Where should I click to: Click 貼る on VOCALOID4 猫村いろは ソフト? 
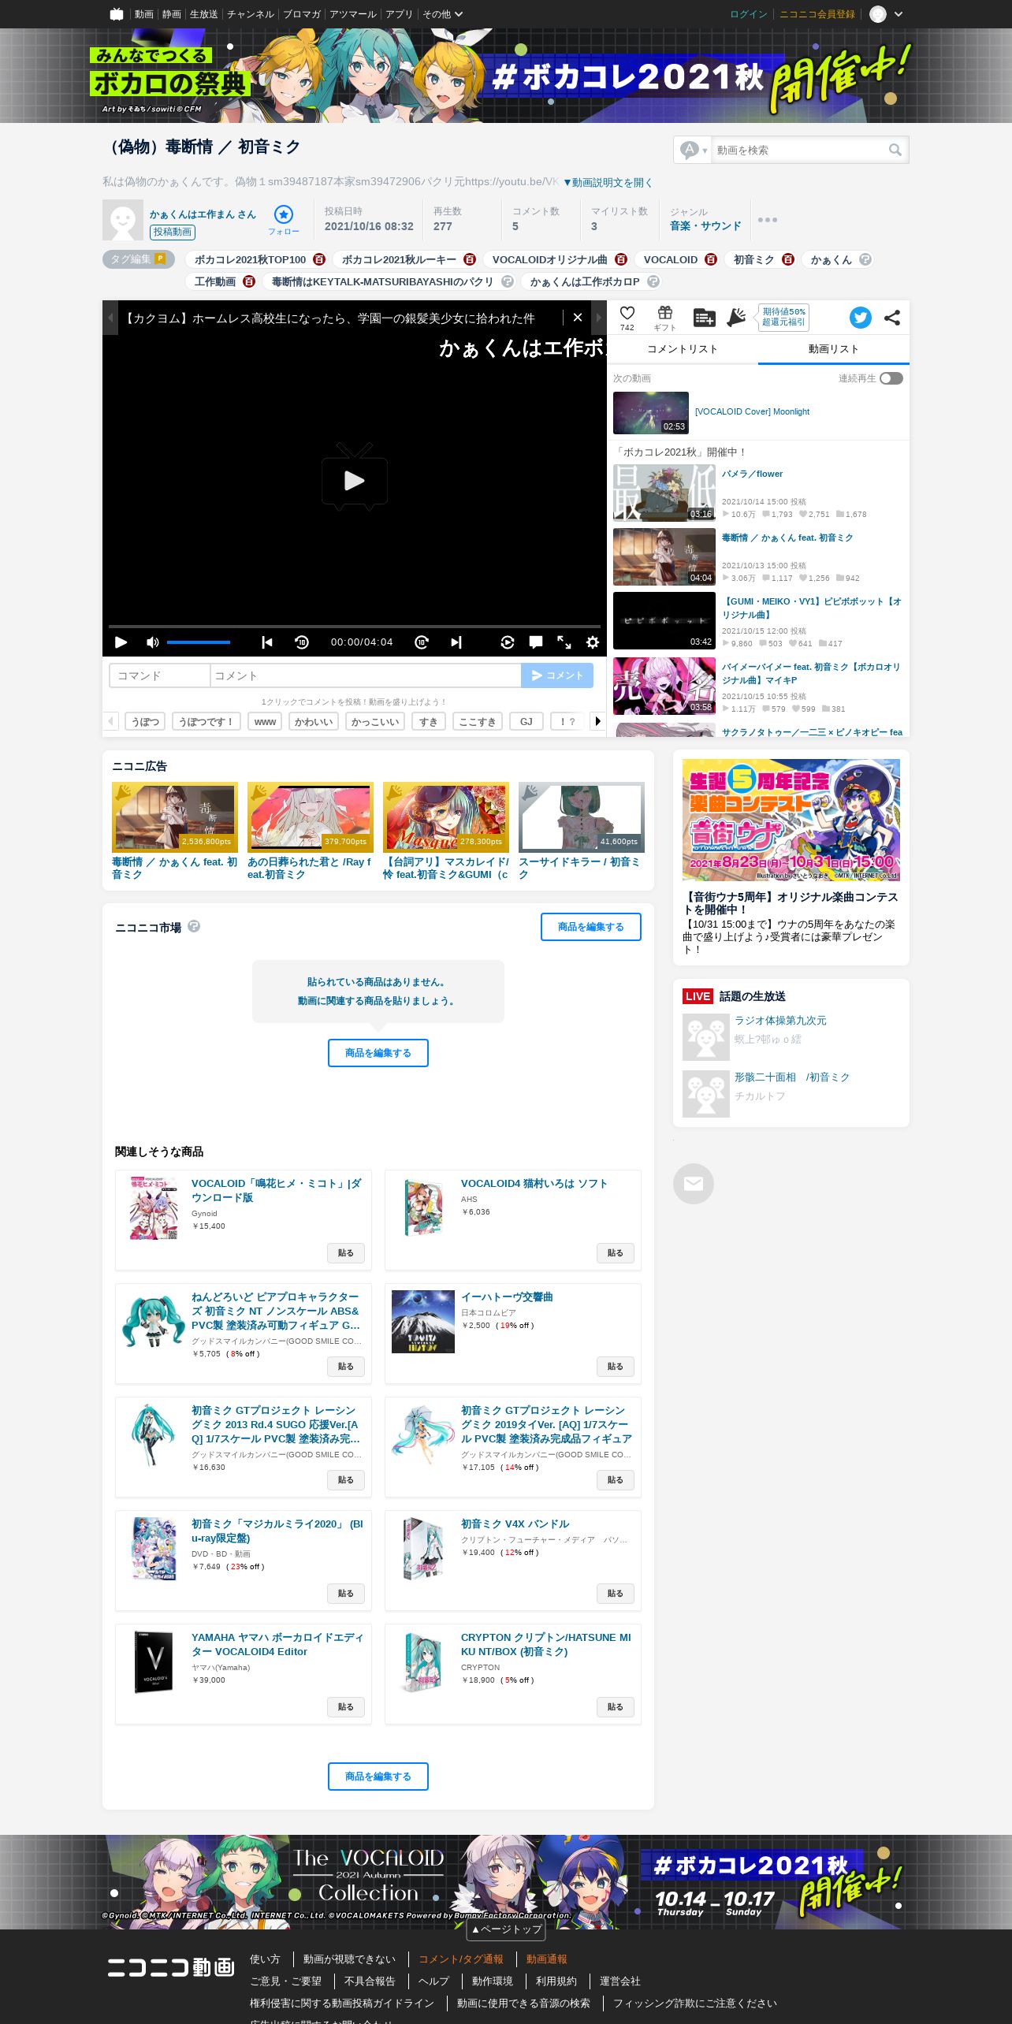click(x=616, y=1253)
